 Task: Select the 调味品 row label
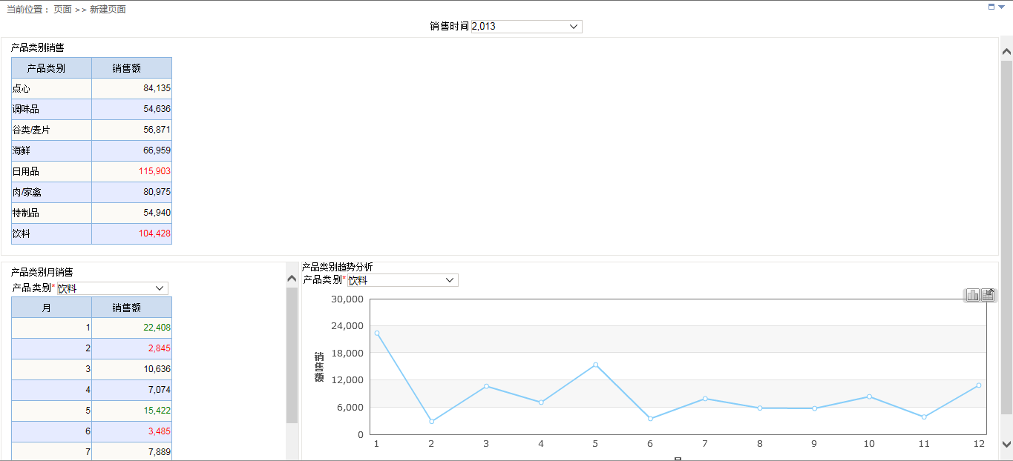[x=25, y=109]
